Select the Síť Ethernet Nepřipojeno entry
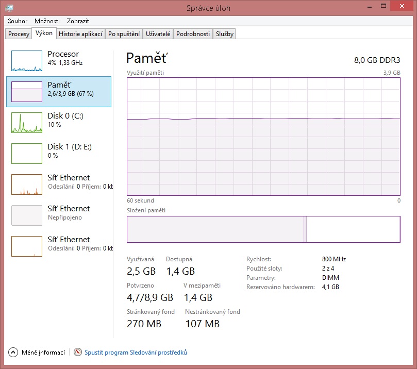 tap(59, 215)
